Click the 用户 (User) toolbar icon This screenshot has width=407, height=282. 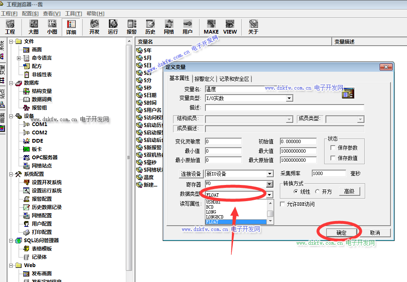pyautogui.click(x=188, y=27)
